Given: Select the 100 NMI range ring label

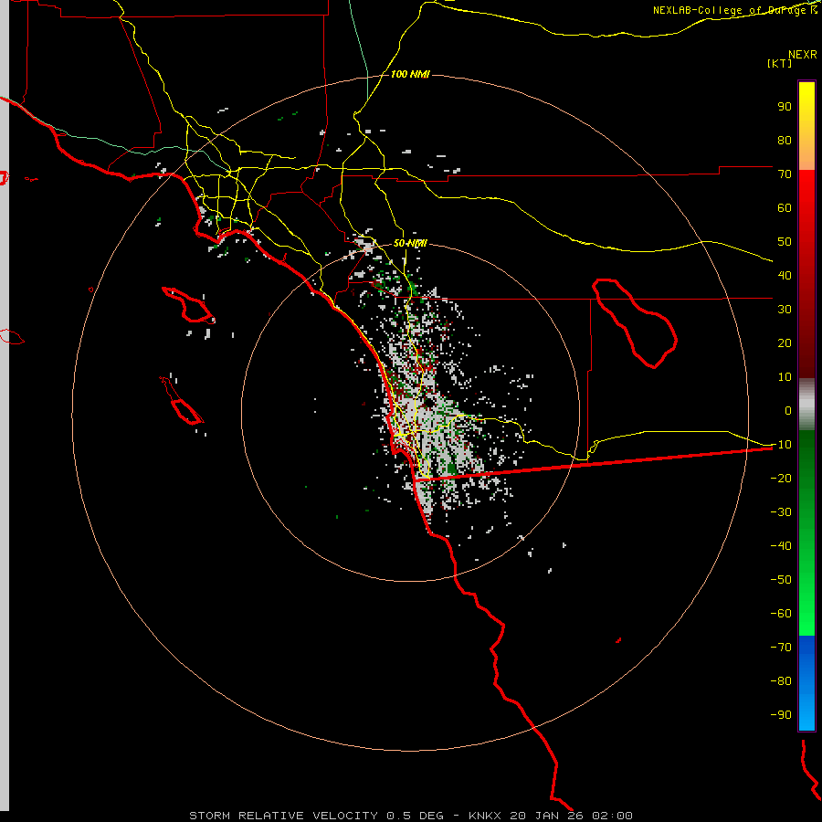Looking at the screenshot, I should point(410,74).
